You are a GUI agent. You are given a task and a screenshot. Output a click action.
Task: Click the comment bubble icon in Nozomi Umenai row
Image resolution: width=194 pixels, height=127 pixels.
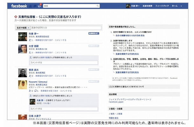36,91
